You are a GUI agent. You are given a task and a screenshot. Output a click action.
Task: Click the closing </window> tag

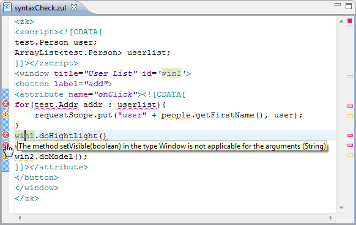(x=37, y=188)
